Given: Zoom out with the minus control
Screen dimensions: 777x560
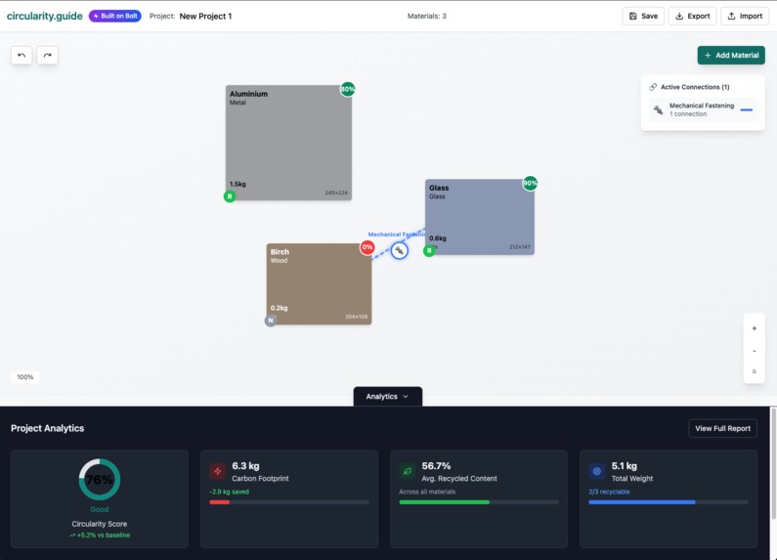Looking at the screenshot, I should (x=755, y=351).
